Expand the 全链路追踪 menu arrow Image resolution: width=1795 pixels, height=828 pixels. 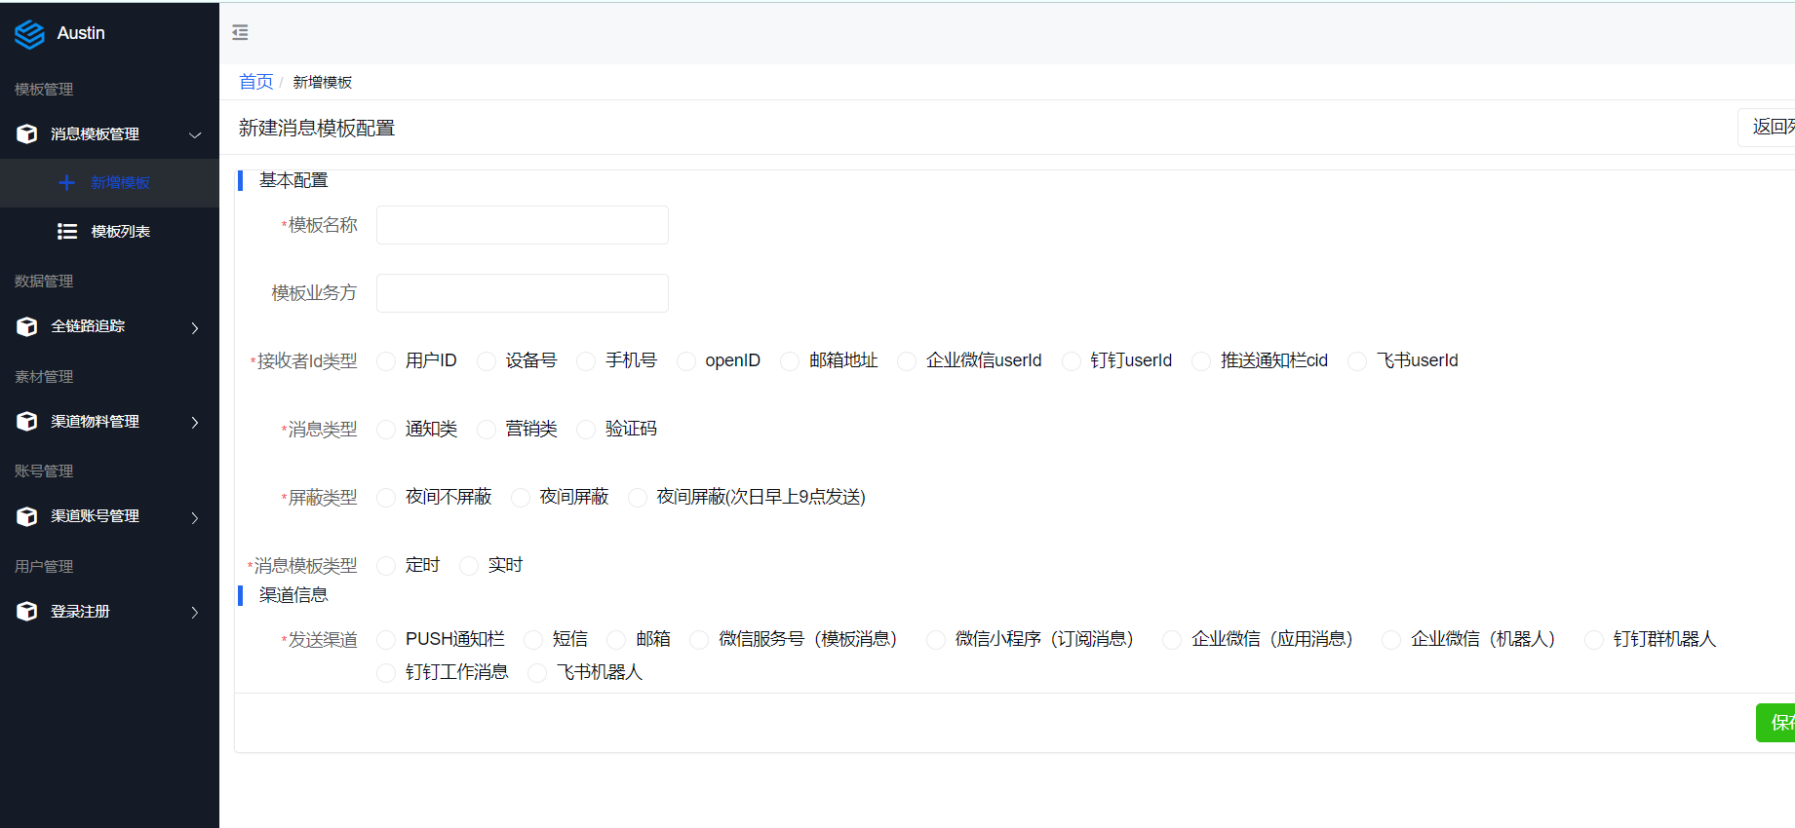[195, 327]
